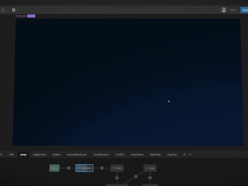Switch to the triggerUnit tab
The image size is (248, 186).
pyautogui.click(x=39, y=154)
